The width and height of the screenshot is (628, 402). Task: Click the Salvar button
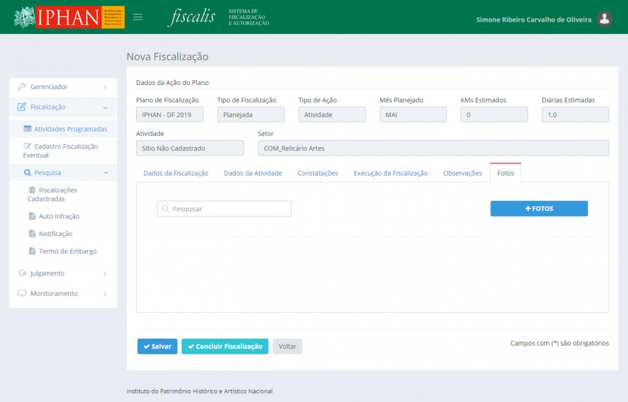157,346
